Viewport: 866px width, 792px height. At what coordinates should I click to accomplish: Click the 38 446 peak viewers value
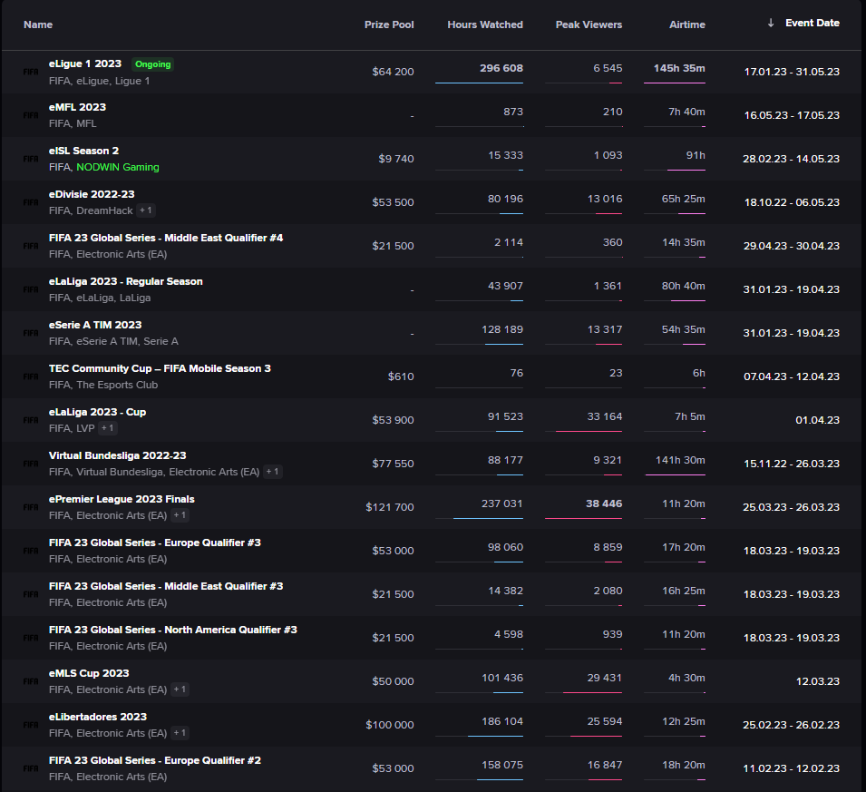click(604, 504)
